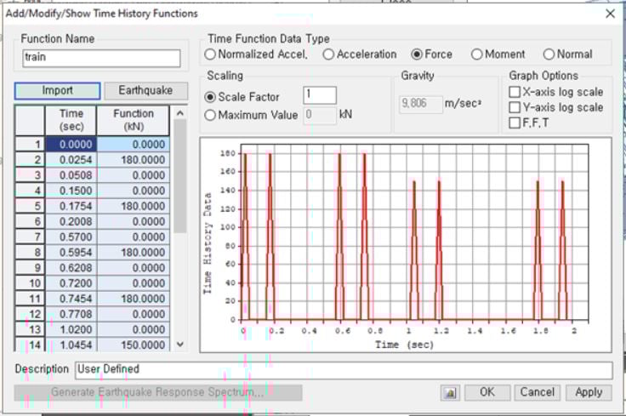Click the time cell 0.7454
Viewport: 626px width, 416px height.
pos(71,299)
